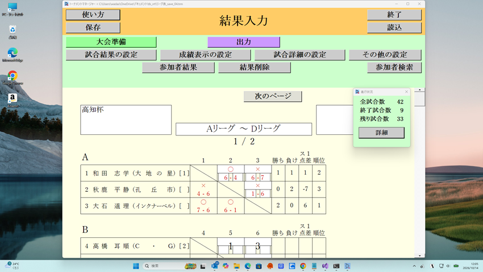Open 成績表示の設定 settings
This screenshot has height=272, width=483.
(x=206, y=55)
